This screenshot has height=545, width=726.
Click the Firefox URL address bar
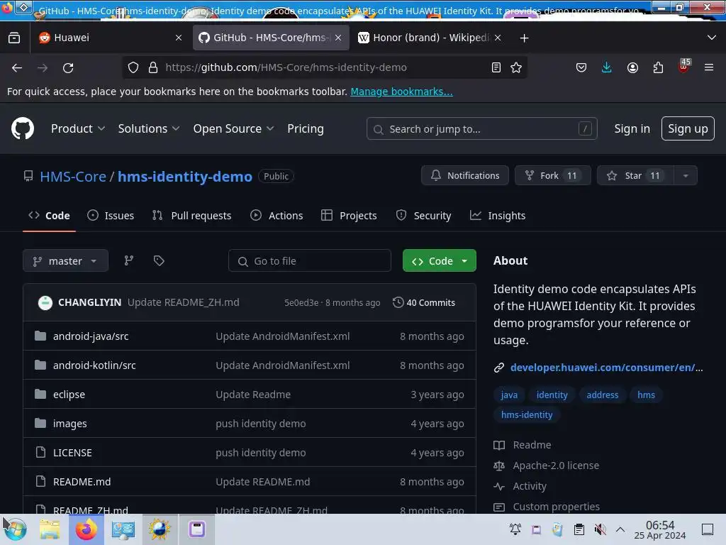[x=324, y=67]
